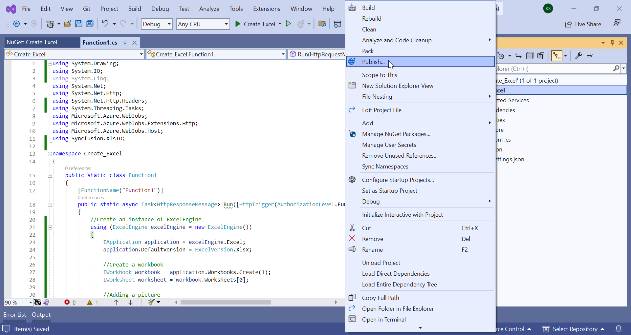Screen dimensions: 631x335
Task: Click the Open File folder icon
Action: click(x=68, y=24)
